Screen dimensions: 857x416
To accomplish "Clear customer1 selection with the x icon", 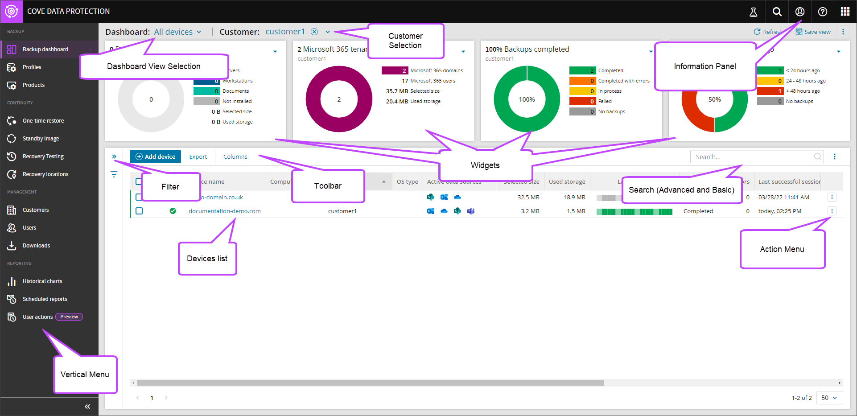I will 314,32.
